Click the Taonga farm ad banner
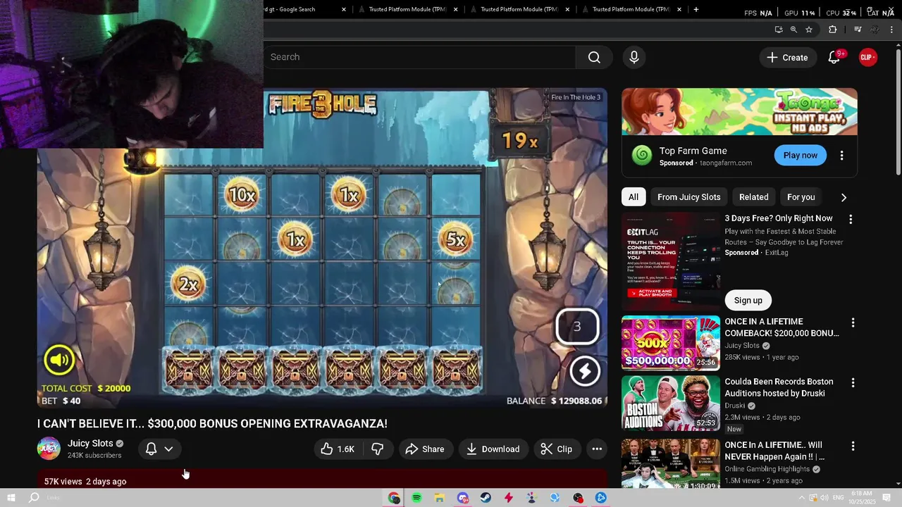Viewport: 902px width, 507px height. [739, 111]
